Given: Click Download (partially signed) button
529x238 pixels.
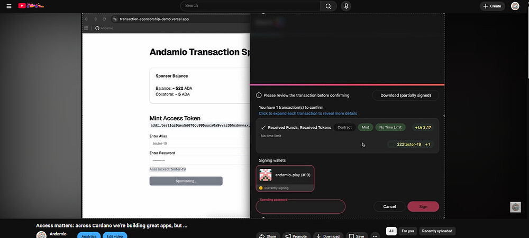Looking at the screenshot, I should click(406, 96).
